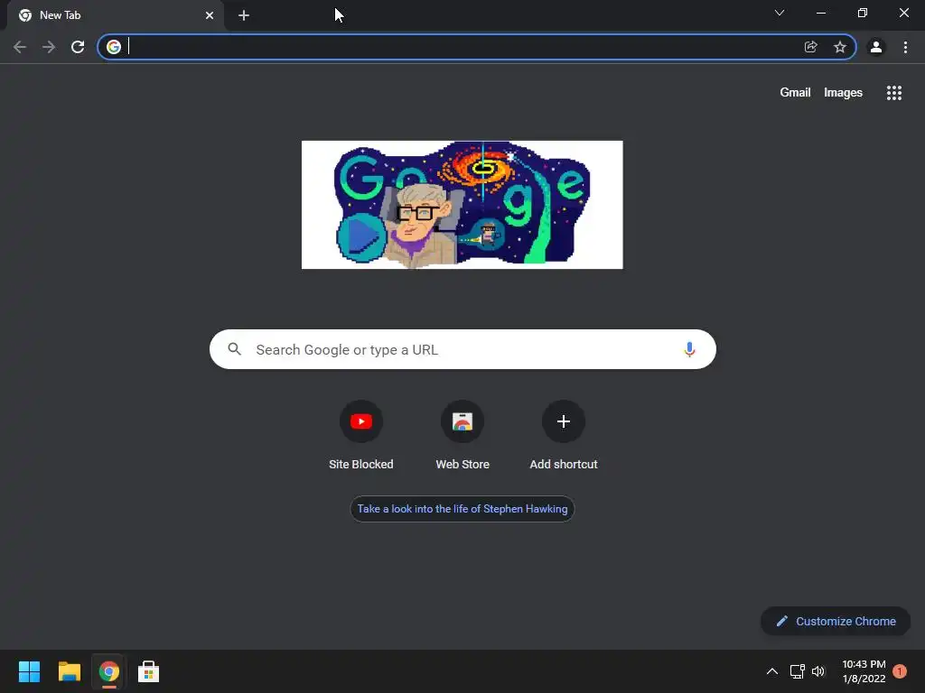The height and width of the screenshot is (693, 925).
Task: Reload the current page
Action: 78,47
